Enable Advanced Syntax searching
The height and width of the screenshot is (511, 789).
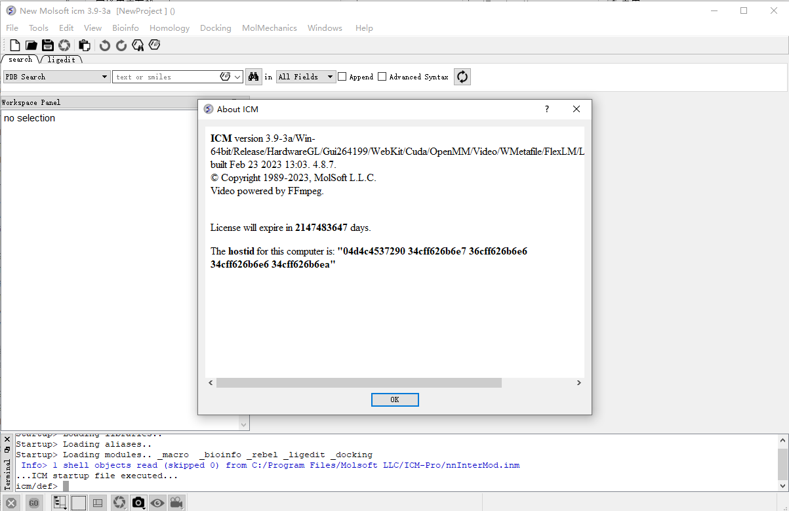[382, 76]
